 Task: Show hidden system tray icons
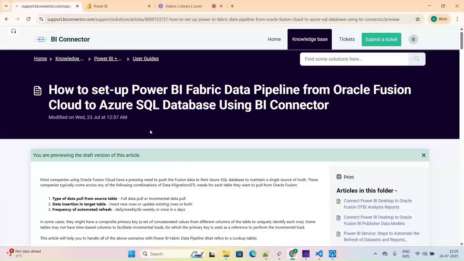tap(375, 254)
